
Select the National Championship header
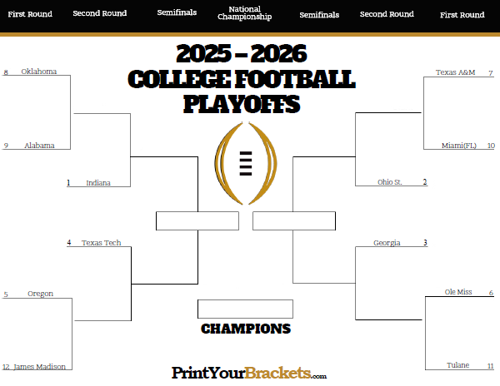244,13
